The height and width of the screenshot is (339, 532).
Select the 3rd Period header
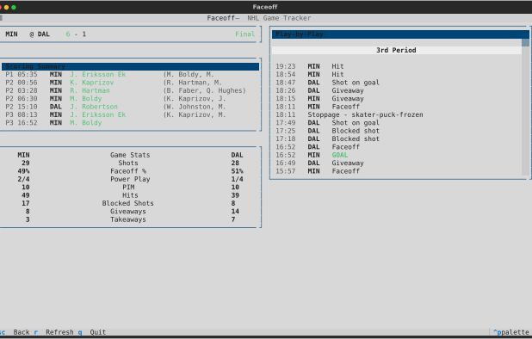tap(396, 50)
